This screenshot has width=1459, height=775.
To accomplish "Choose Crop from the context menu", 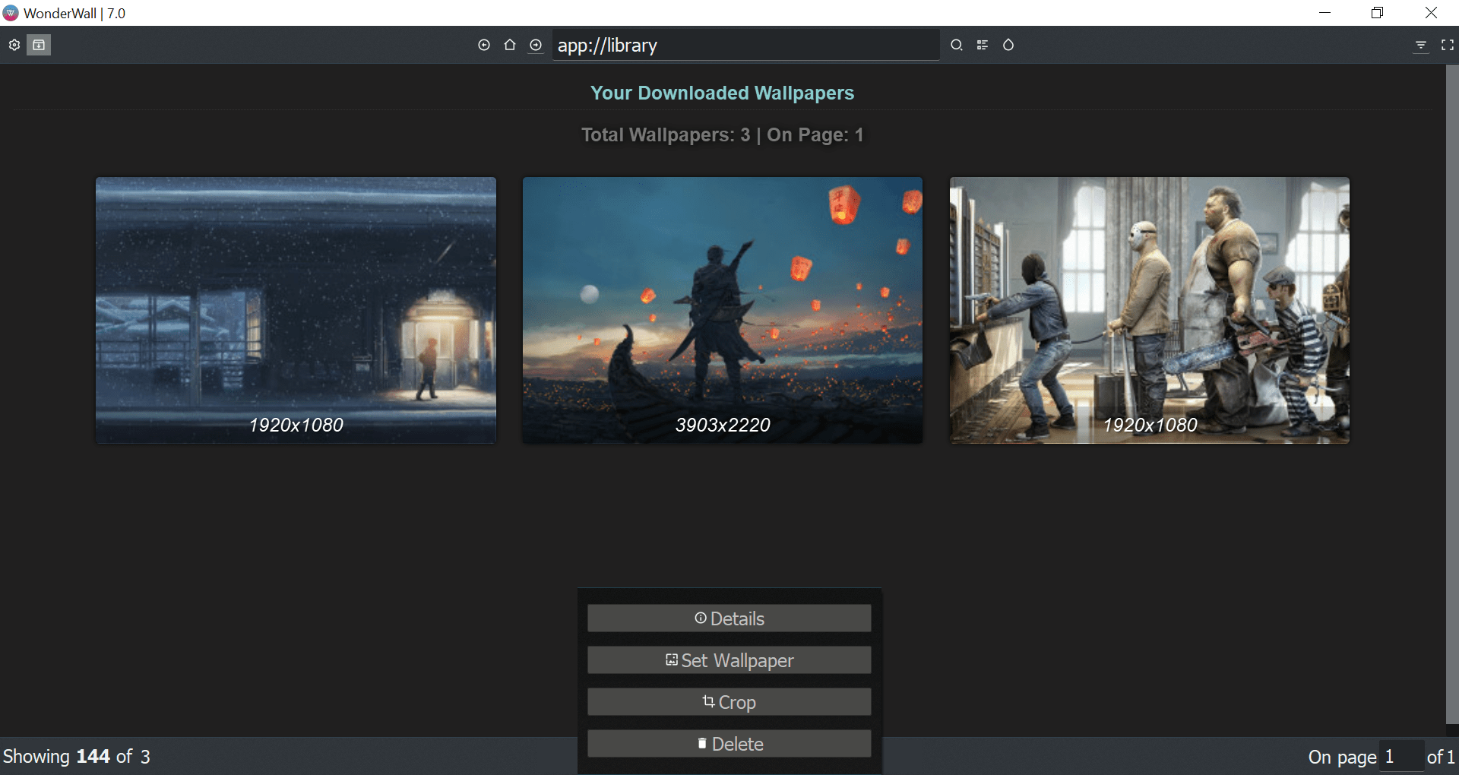I will coord(729,701).
